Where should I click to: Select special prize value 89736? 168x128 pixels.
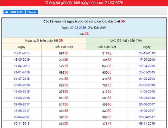click(64, 53)
